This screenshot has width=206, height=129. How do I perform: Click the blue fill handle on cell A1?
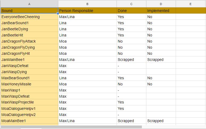[x=58, y=13]
